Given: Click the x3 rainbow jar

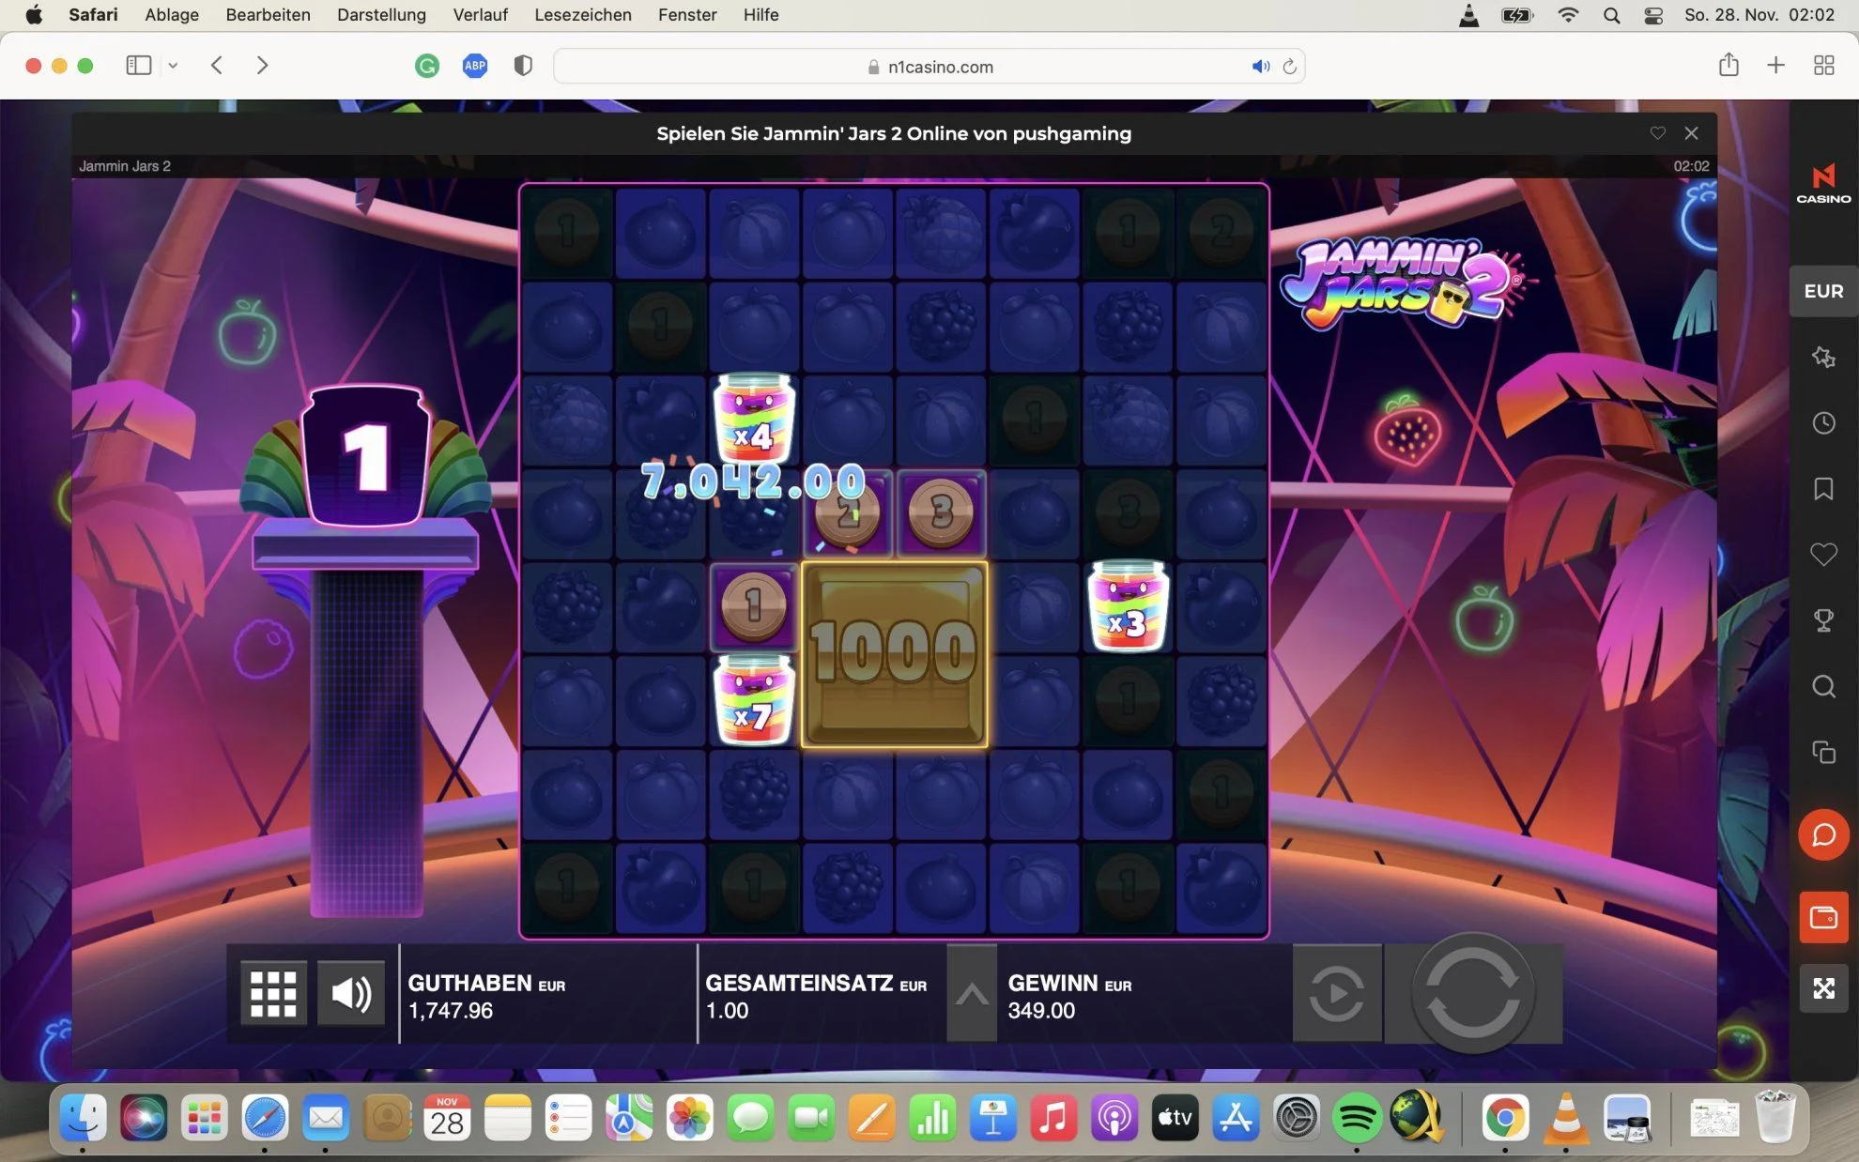Looking at the screenshot, I should tap(1128, 605).
